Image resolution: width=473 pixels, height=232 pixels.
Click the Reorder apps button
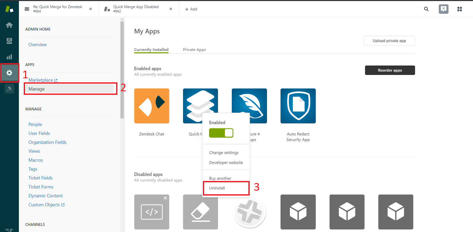tap(390, 70)
